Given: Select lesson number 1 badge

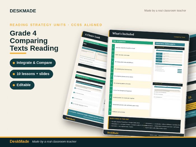Looking at the screenshot, I should [x=113, y=48].
